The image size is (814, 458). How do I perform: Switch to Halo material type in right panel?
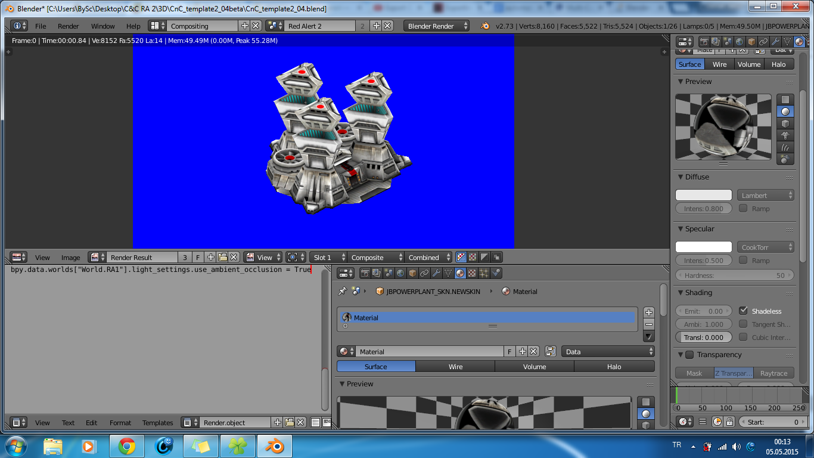779,64
